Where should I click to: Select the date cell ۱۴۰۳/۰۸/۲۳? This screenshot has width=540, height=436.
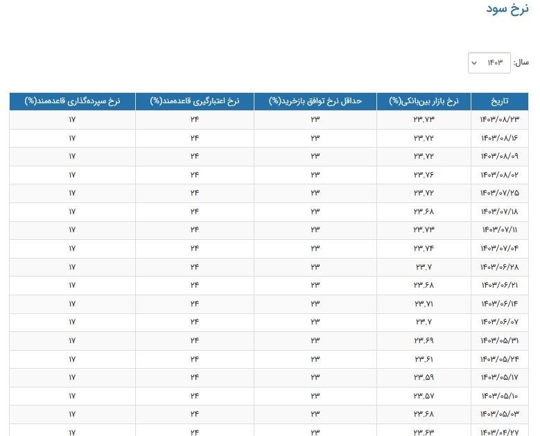(x=499, y=119)
